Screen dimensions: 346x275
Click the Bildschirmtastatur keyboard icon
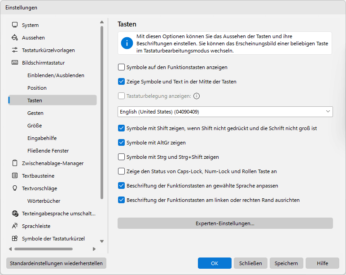(15, 63)
